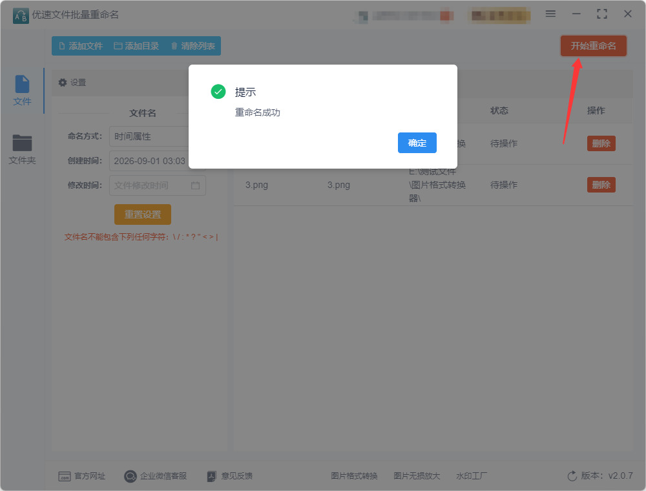Click the 添加文件 toolbar button
646x491 pixels.
(81, 46)
